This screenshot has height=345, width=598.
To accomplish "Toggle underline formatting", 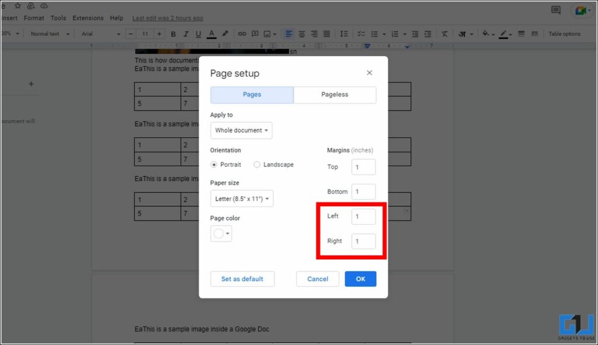I will pos(199,34).
